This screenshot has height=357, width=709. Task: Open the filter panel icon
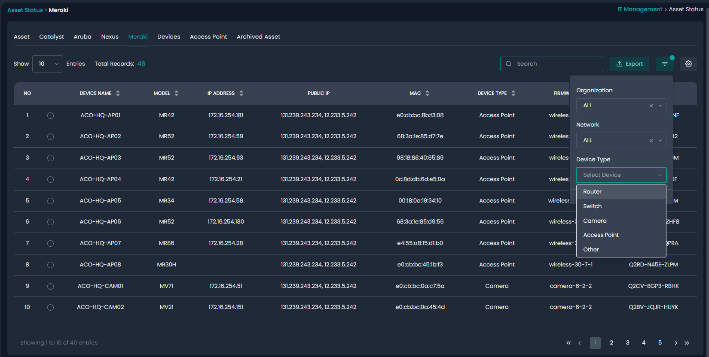coord(664,64)
